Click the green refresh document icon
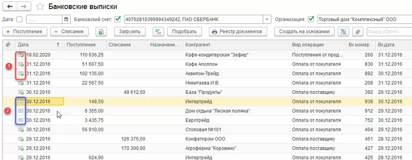Screen dimensions: 412x160 (x=101, y=32)
